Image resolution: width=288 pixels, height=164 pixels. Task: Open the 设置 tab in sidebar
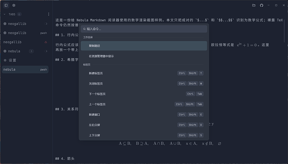tap(25, 60)
